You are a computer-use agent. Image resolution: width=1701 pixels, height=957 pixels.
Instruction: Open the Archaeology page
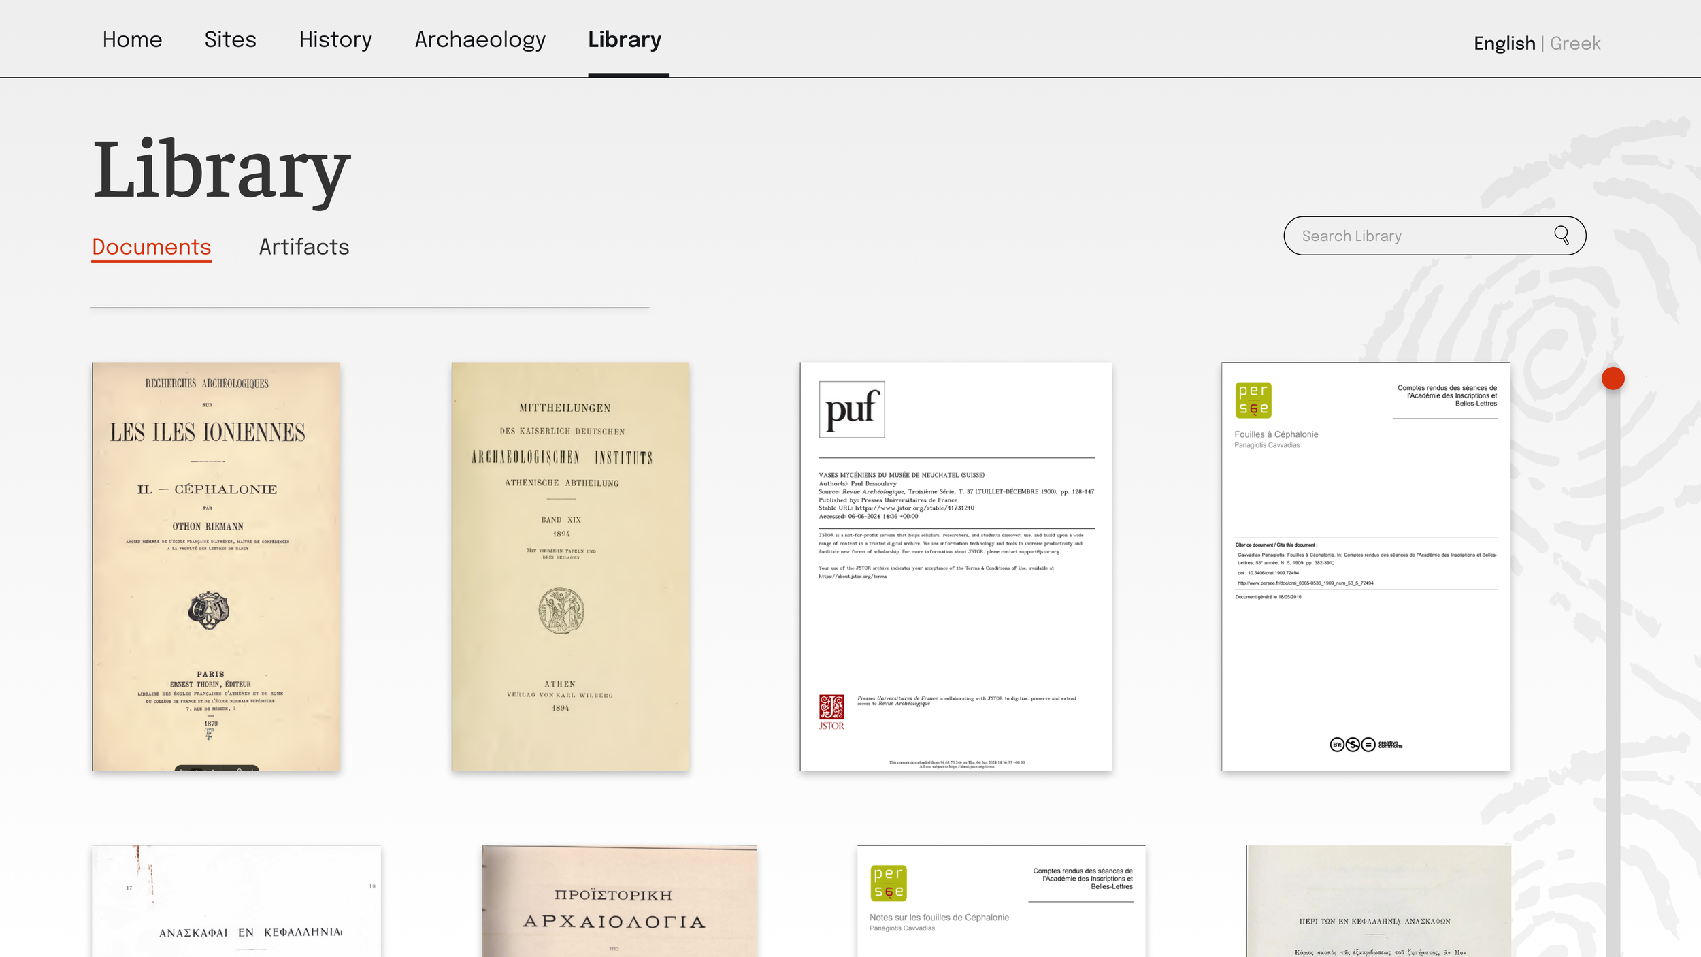tap(480, 39)
